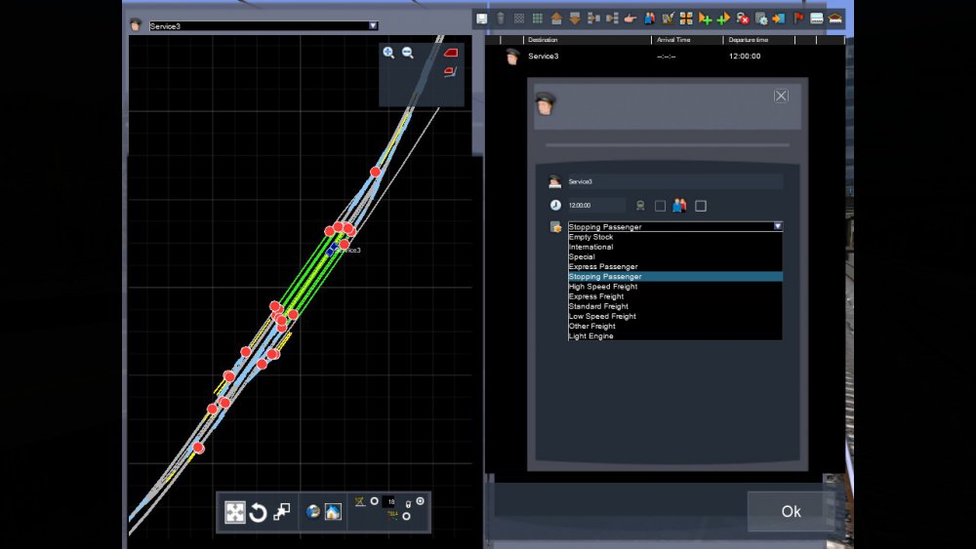Click the globe icon under the map
976x549 pixels.
point(313,512)
